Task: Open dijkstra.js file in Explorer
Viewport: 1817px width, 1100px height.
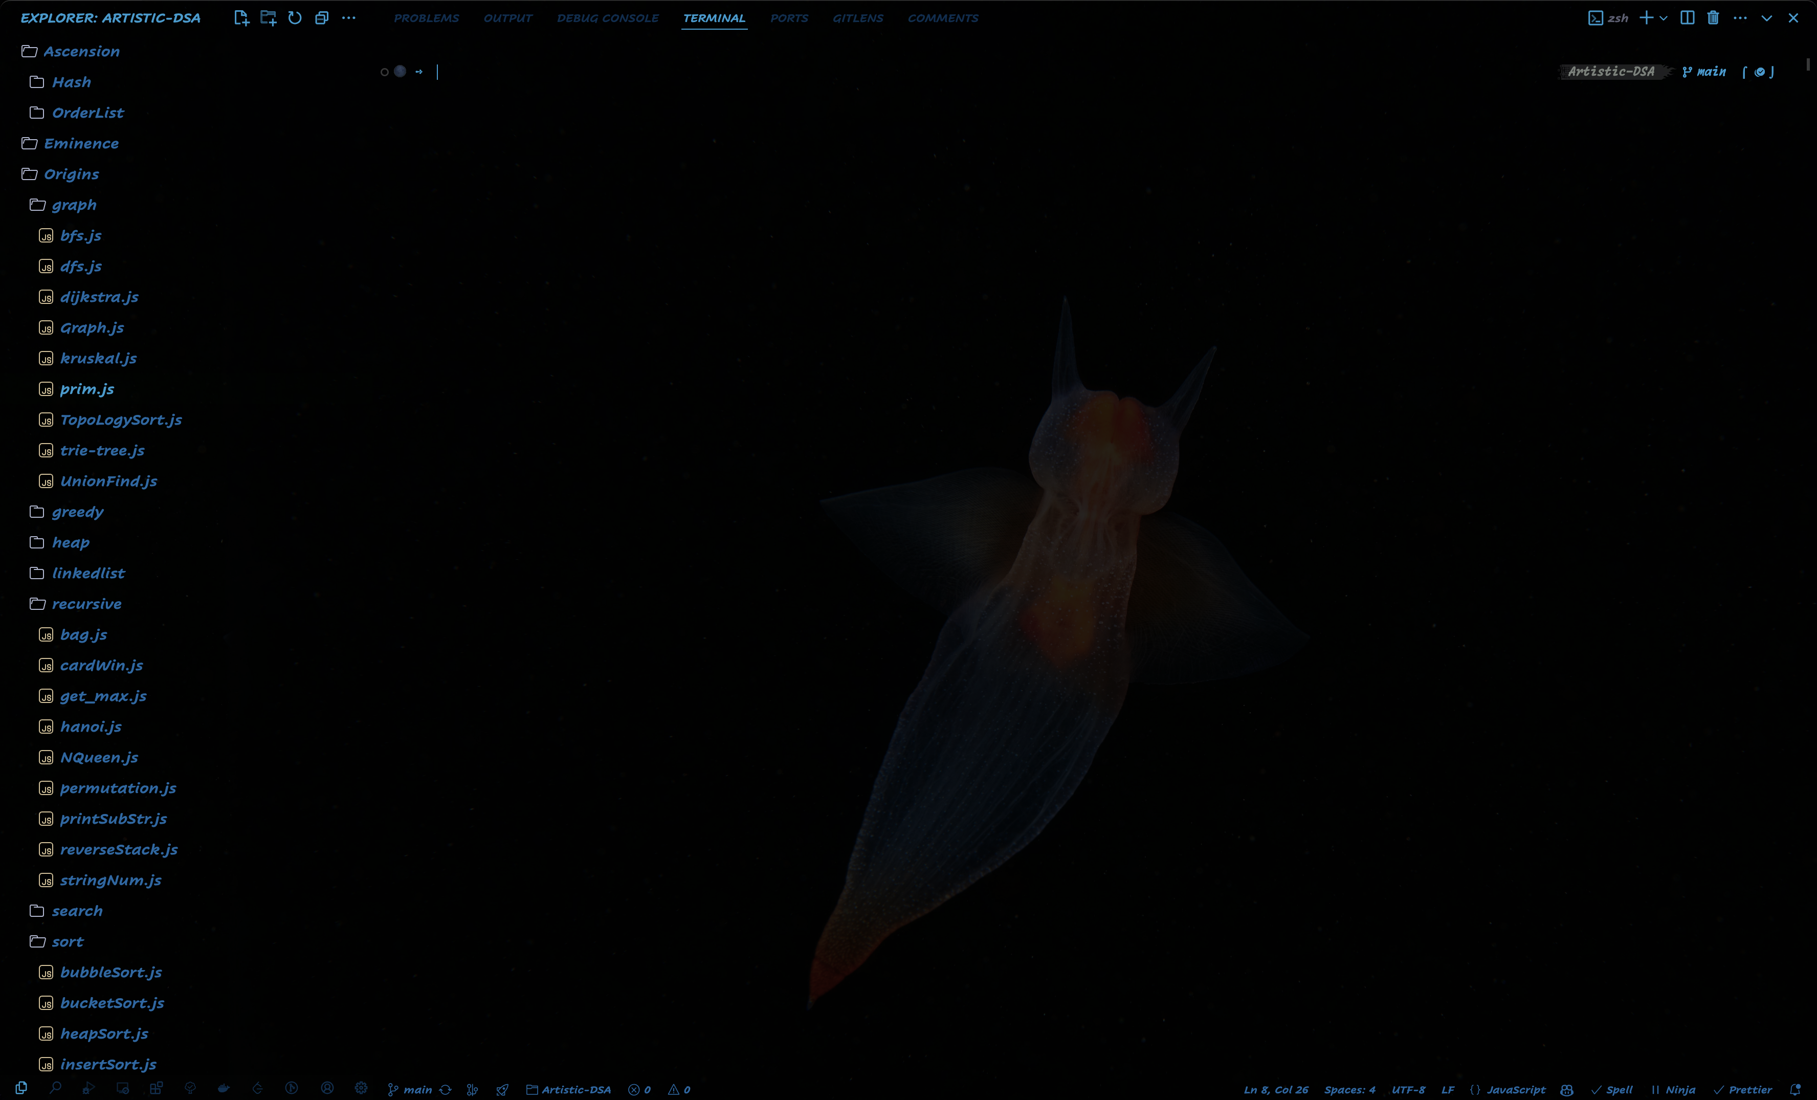Action: [x=100, y=297]
